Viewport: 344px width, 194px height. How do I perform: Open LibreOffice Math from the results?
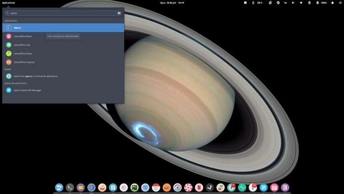click(63, 36)
